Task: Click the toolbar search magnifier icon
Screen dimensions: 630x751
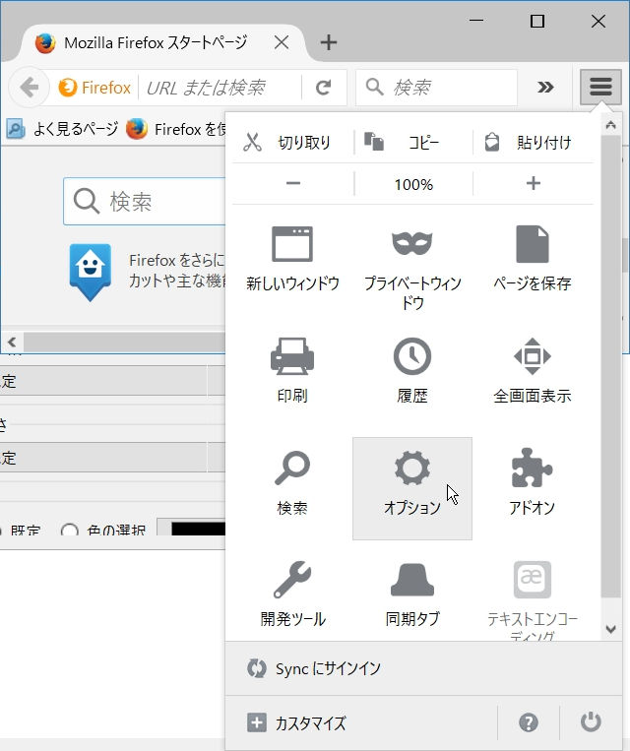Action: pos(374,88)
